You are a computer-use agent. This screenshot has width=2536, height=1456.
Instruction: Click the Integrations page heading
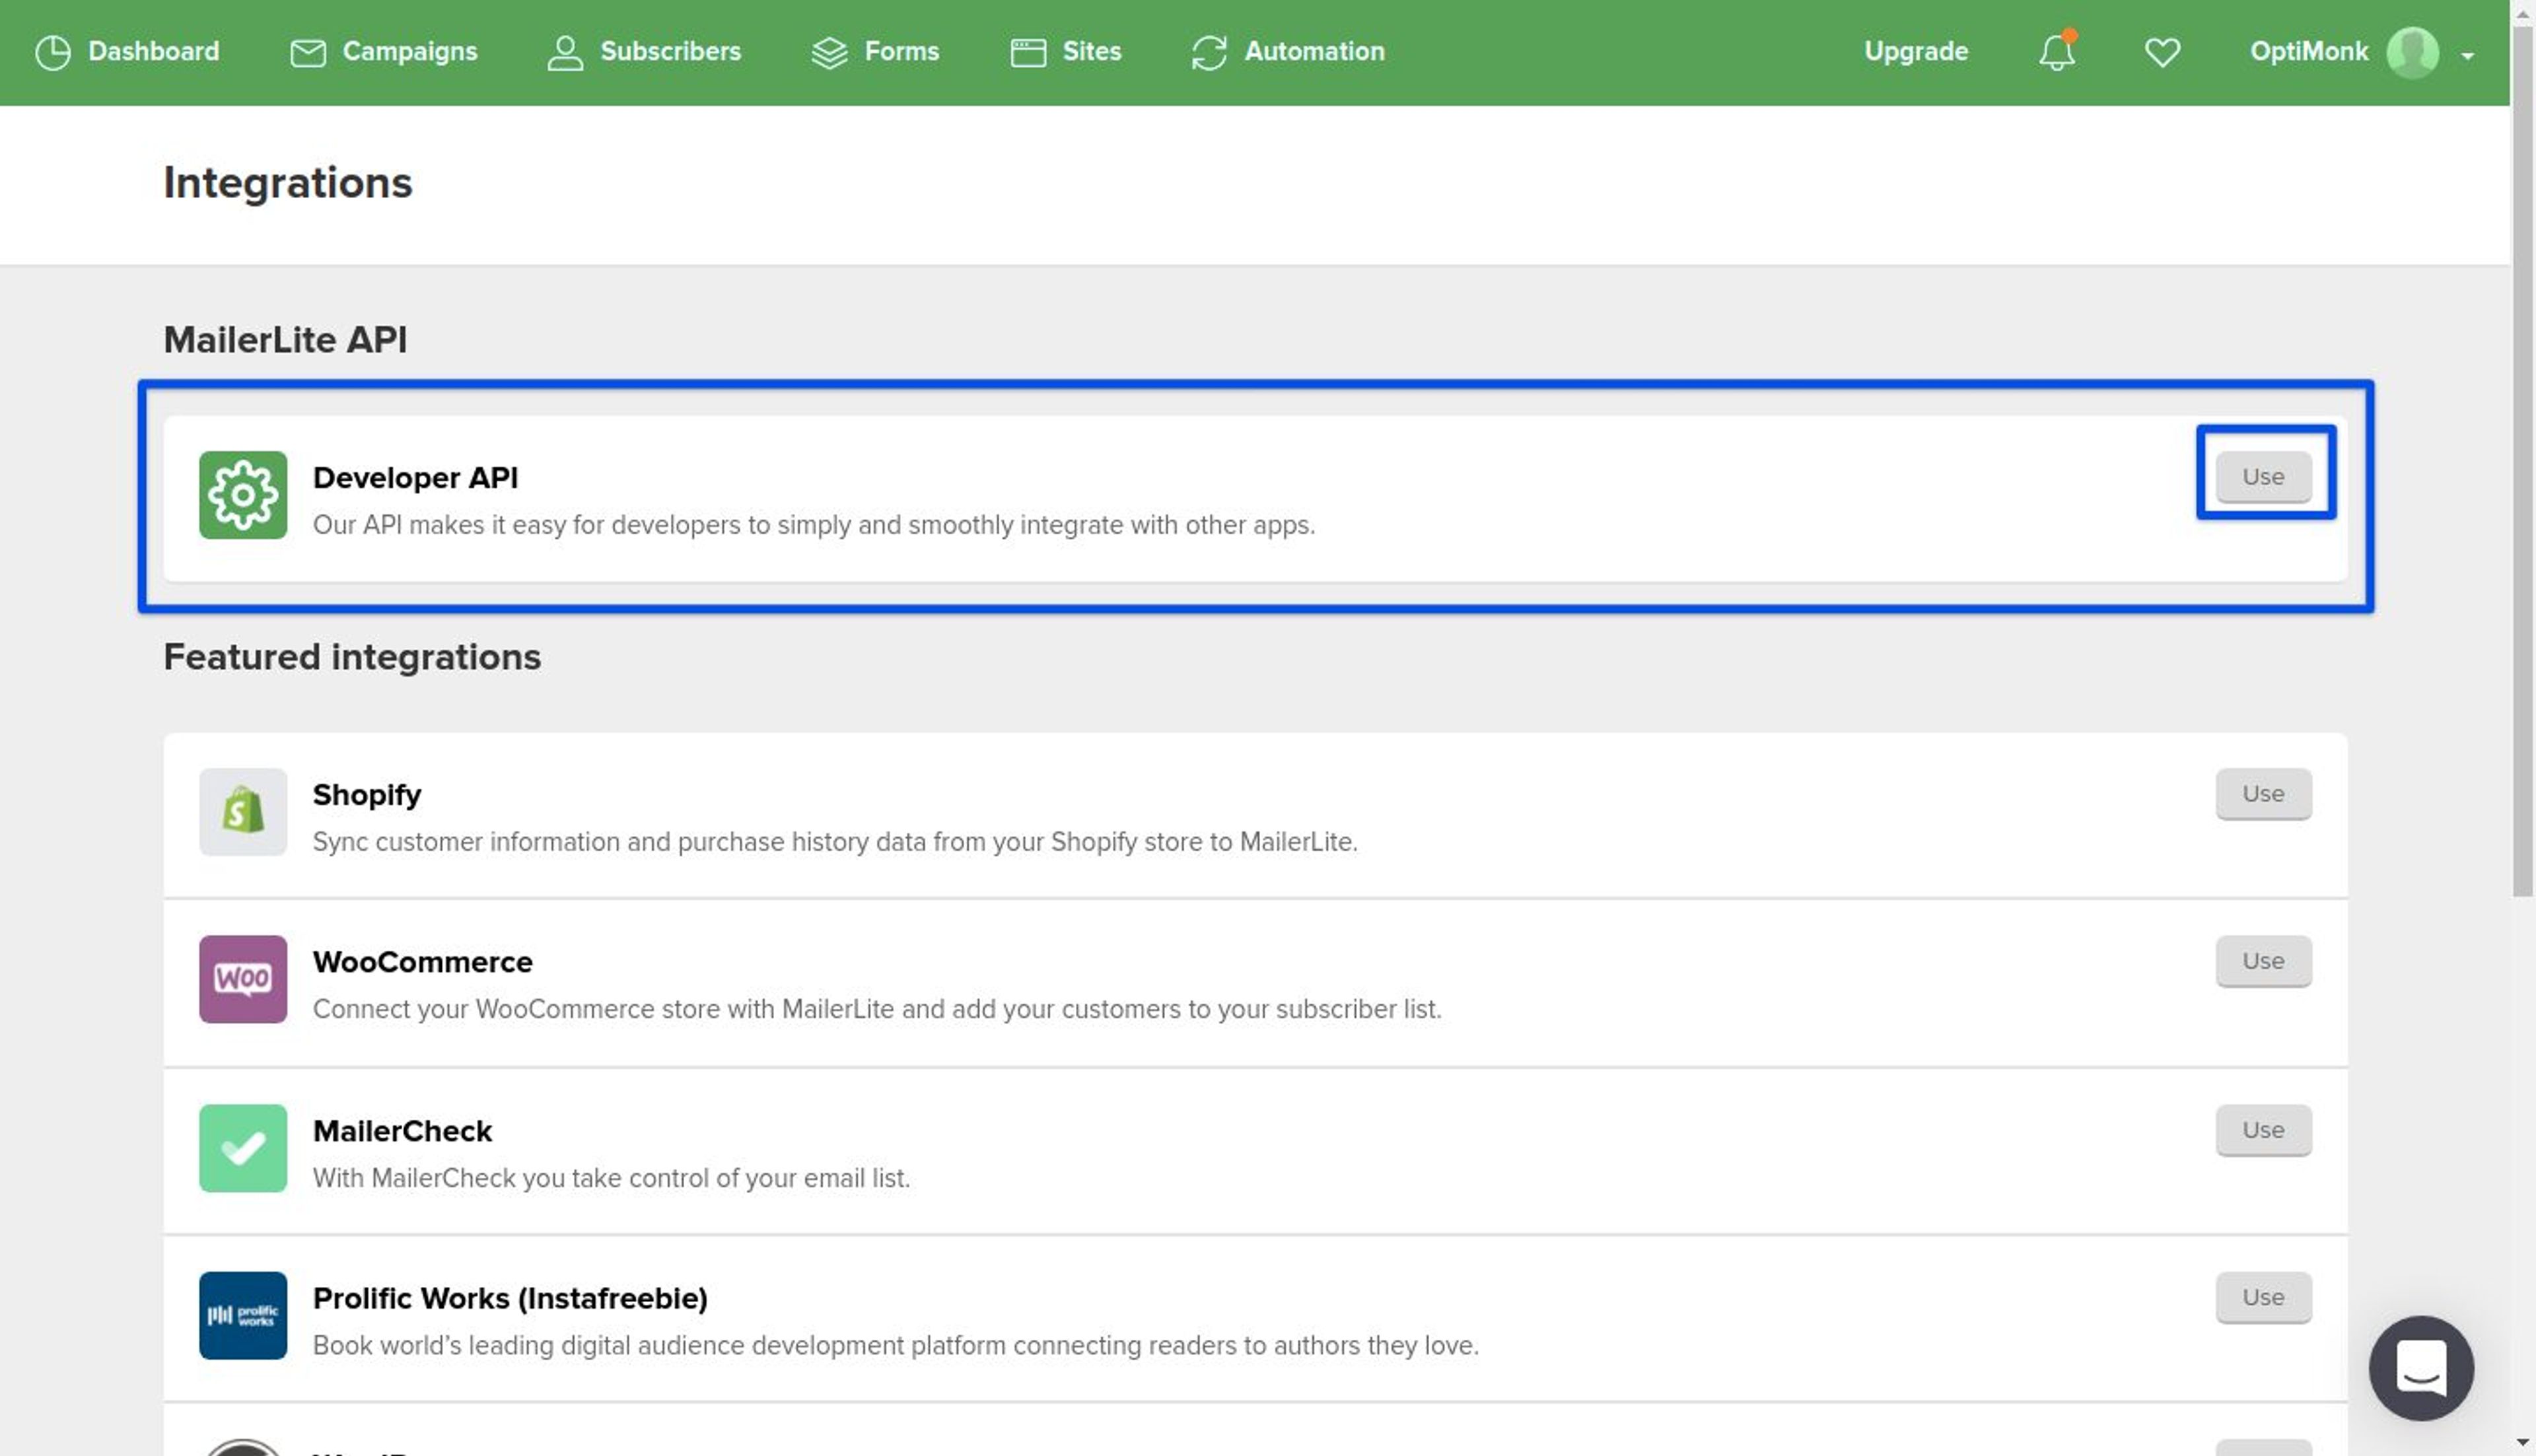pos(288,183)
